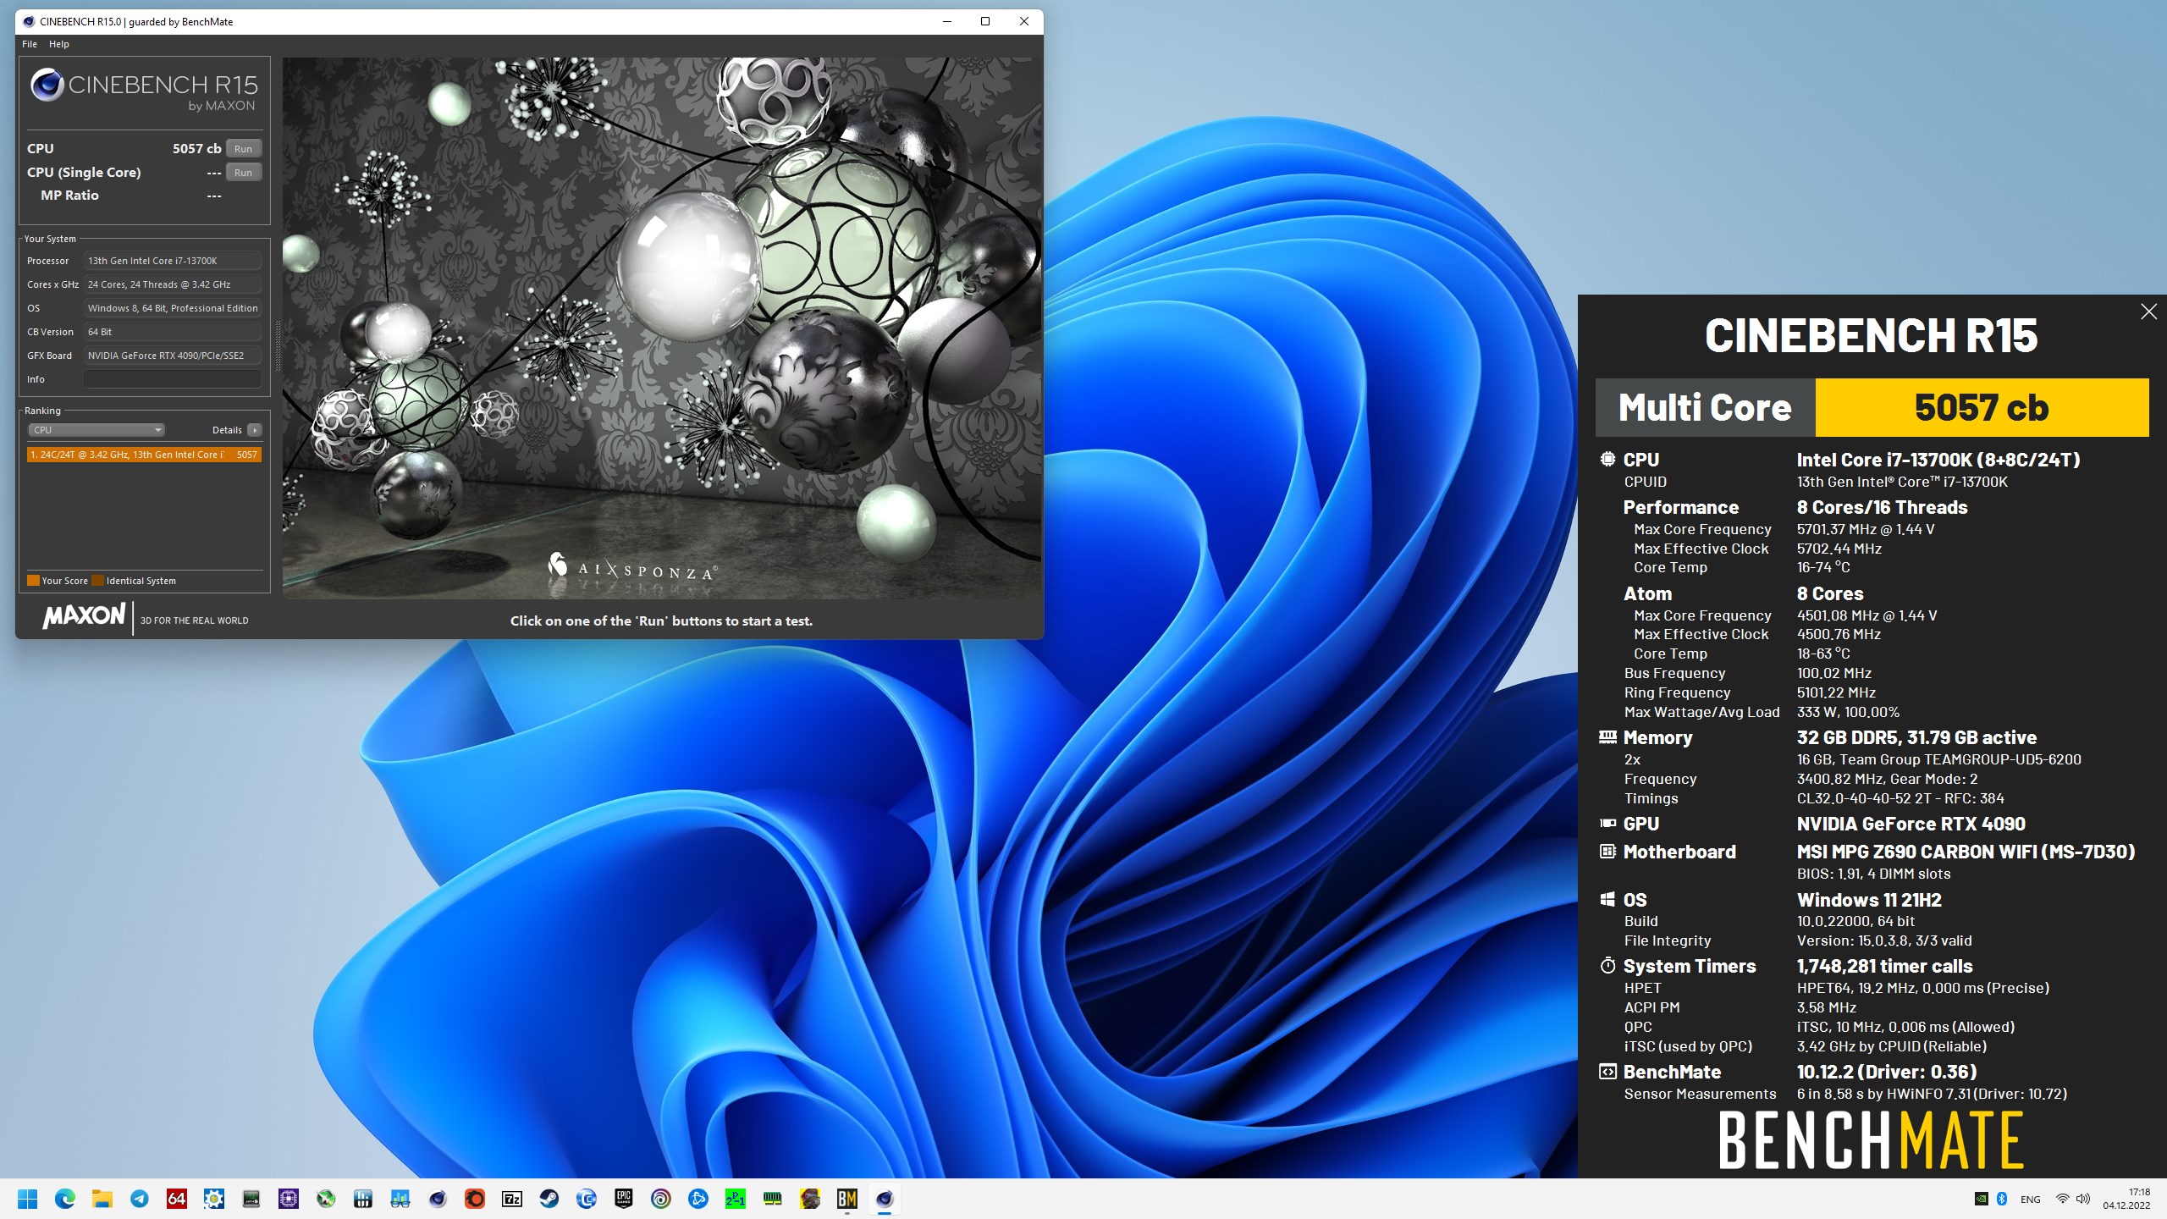Image resolution: width=2167 pixels, height=1219 pixels.
Task: Open the Help menu in Cinebench
Action: click(58, 44)
